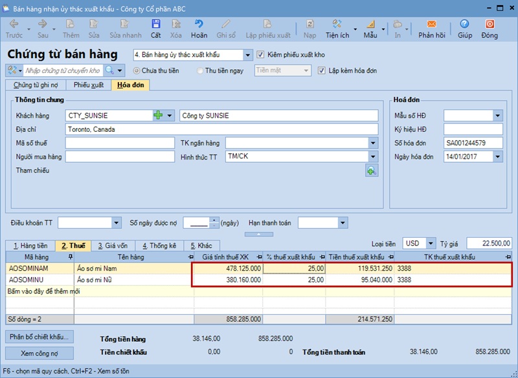The width and height of the screenshot is (518, 378).
Task: Open Ngày hóa đơn date picker dropdown
Action: [x=497, y=156]
